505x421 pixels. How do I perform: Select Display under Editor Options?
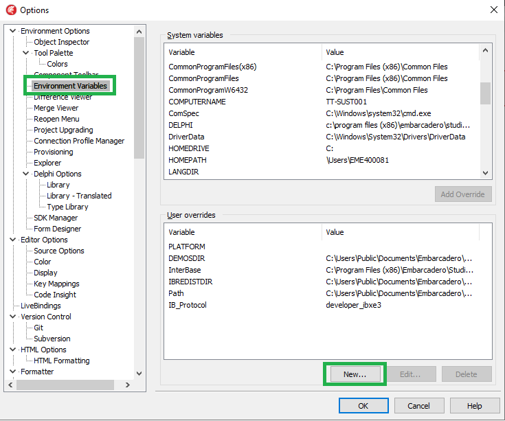pyautogui.click(x=45, y=273)
